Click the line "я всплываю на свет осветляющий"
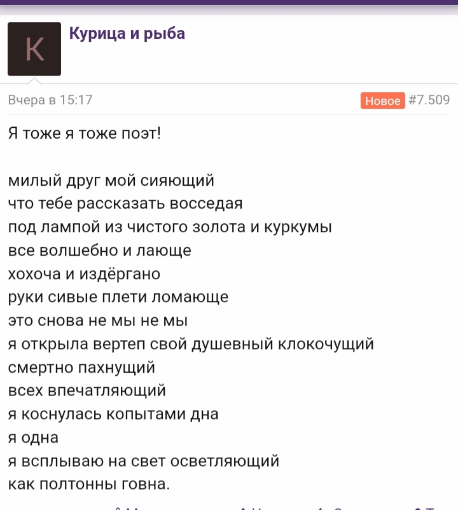This screenshot has width=458, height=510. click(144, 461)
